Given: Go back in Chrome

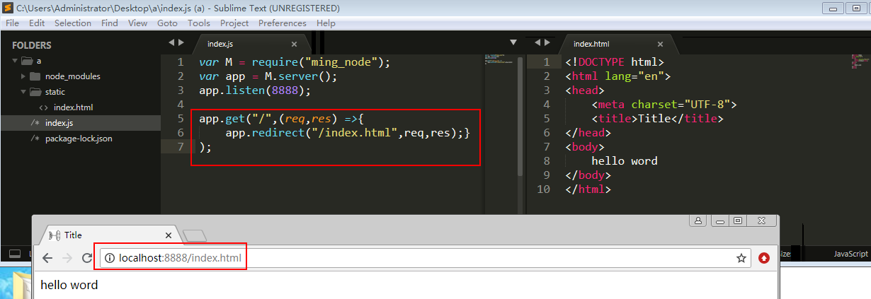Looking at the screenshot, I should pyautogui.click(x=48, y=259).
